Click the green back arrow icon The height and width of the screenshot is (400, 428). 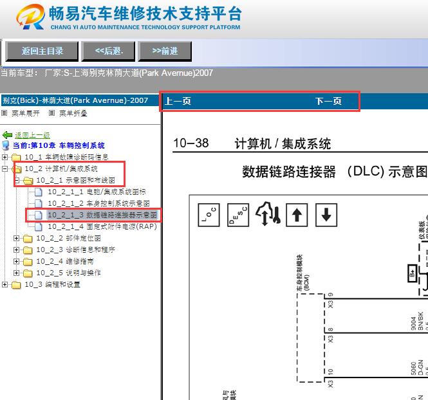click(x=7, y=135)
